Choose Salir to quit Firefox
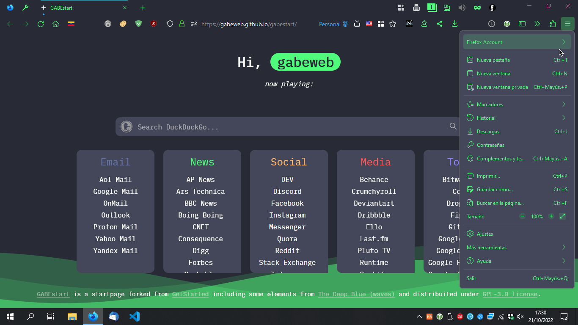Image resolution: width=578 pixels, height=325 pixels. [517, 278]
